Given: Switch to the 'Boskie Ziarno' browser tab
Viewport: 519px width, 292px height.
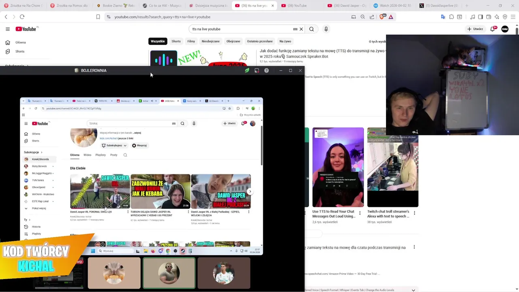Looking at the screenshot, I should [x=117, y=6].
